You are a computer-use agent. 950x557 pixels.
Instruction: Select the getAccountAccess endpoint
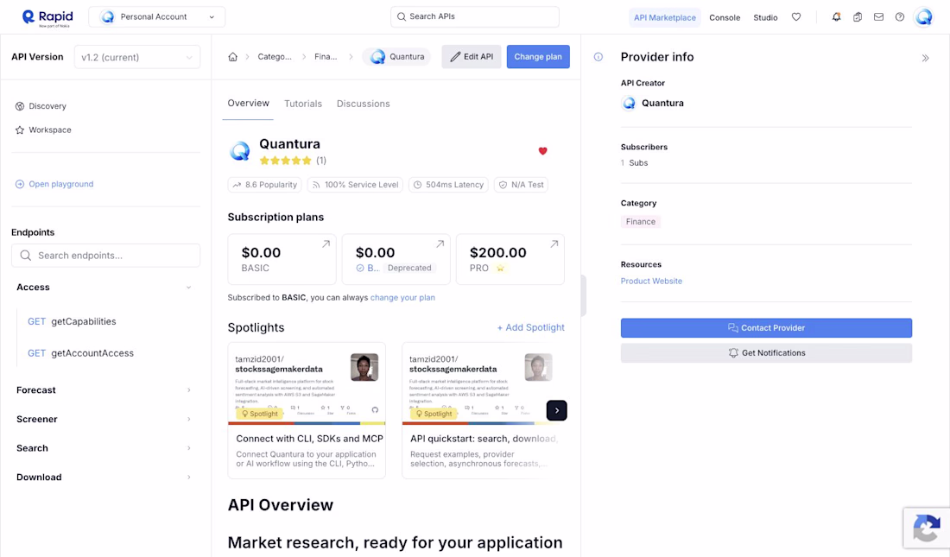click(x=80, y=353)
